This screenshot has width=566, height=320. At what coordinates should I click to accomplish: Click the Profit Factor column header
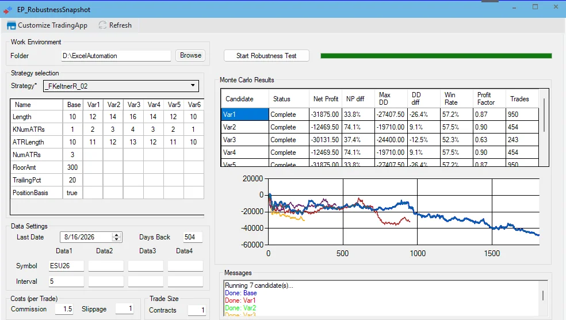(x=489, y=98)
